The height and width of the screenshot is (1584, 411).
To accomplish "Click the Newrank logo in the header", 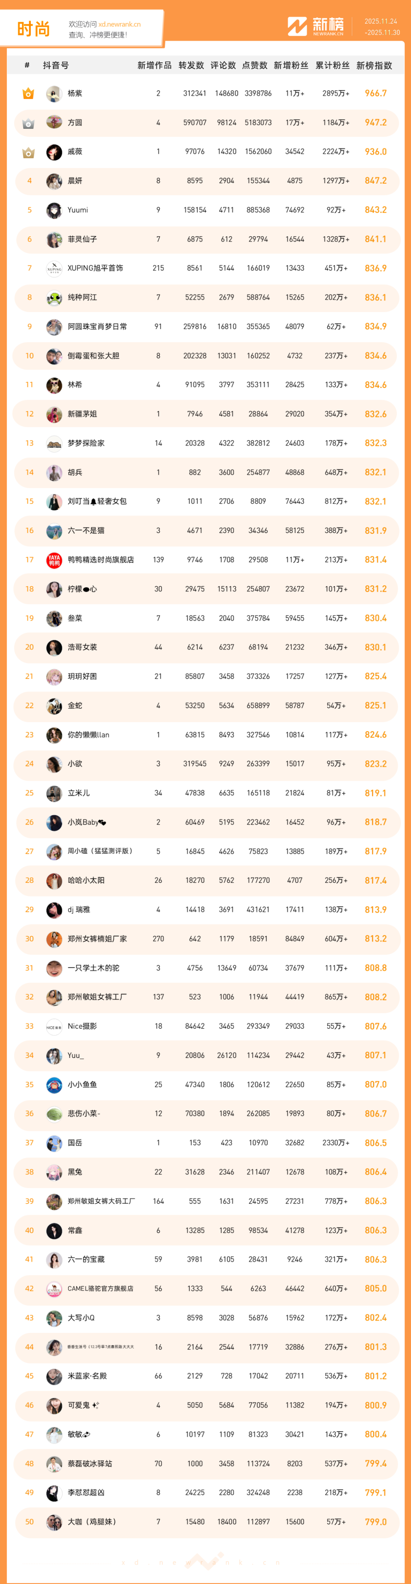I will (316, 26).
